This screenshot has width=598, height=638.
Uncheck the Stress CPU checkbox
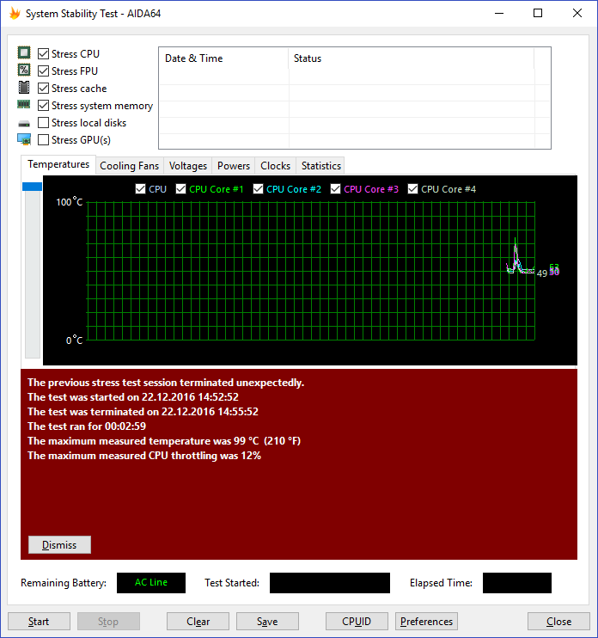pyautogui.click(x=43, y=53)
